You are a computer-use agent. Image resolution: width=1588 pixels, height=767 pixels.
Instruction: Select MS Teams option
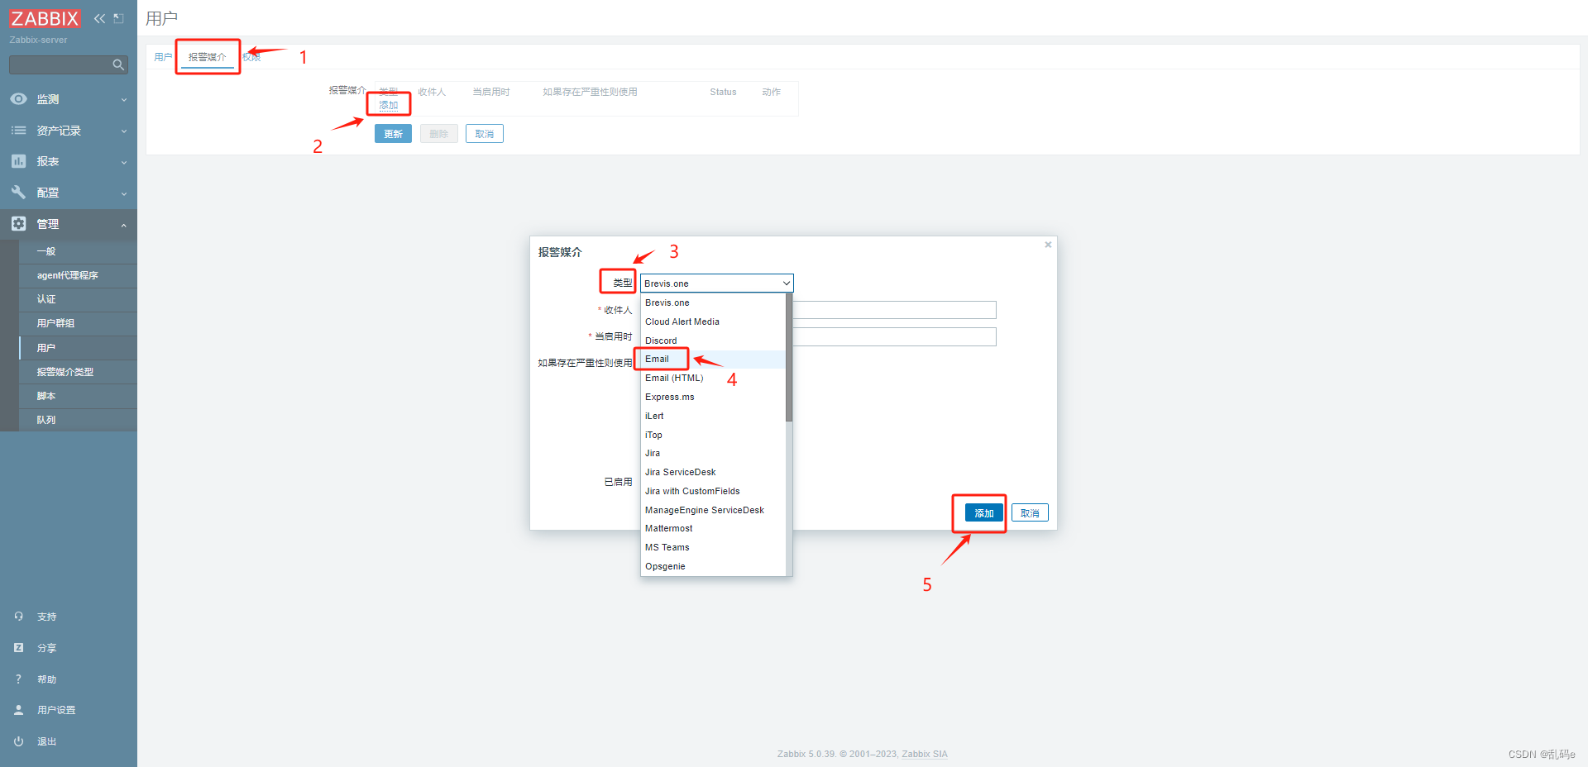click(x=713, y=548)
